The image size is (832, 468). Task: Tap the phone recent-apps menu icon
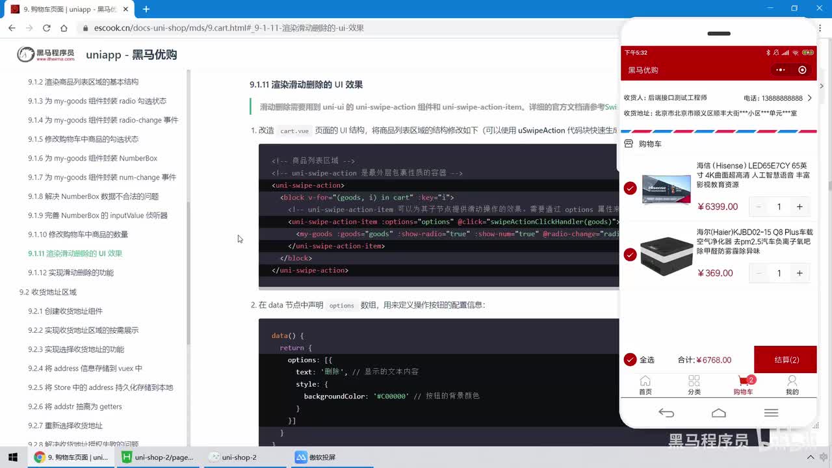pos(771,413)
